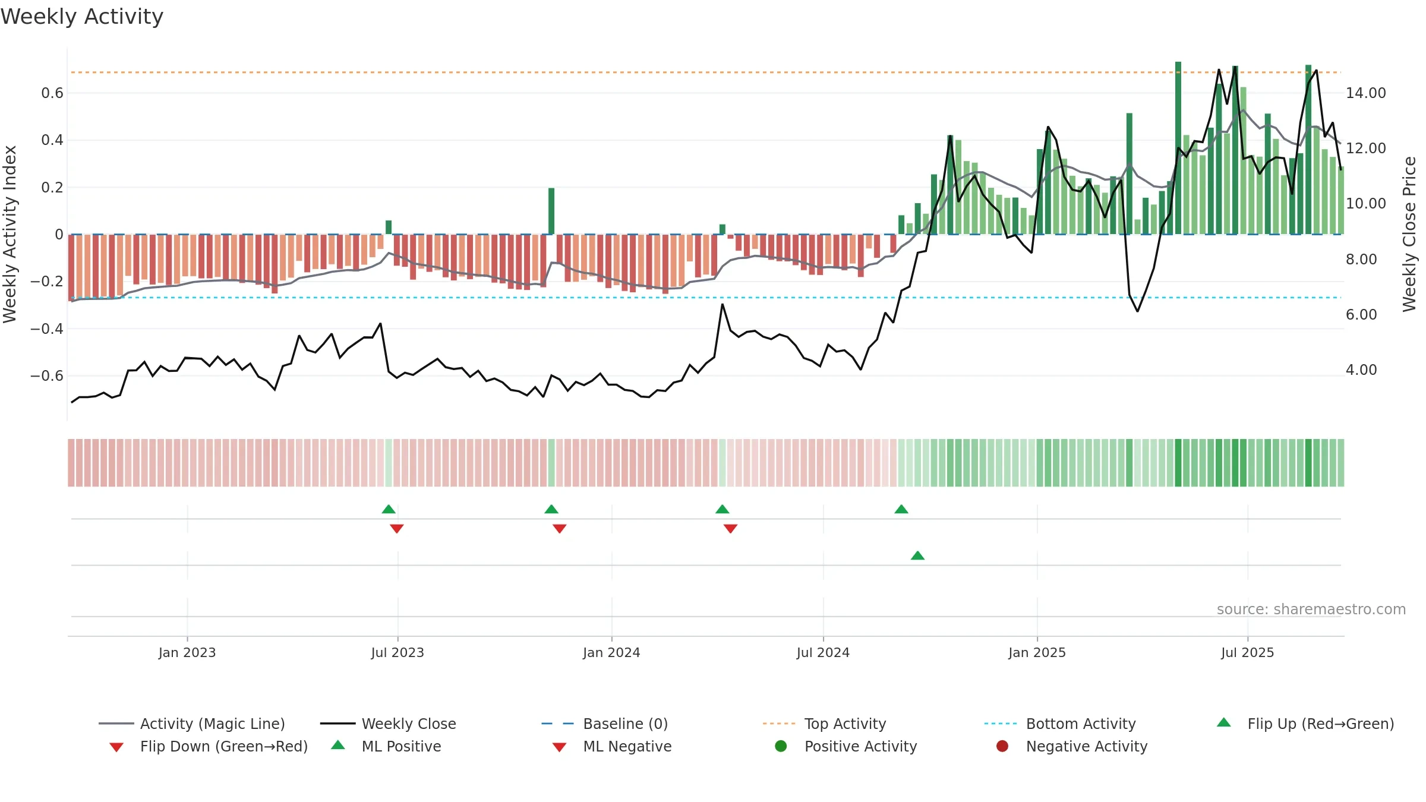Toggle the Activity (Magic Line) legend entry
1426x802 pixels.
point(192,724)
